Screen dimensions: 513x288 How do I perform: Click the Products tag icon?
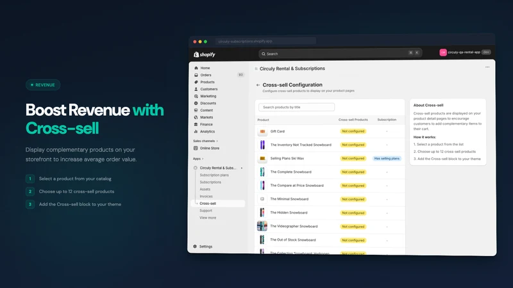(x=196, y=82)
